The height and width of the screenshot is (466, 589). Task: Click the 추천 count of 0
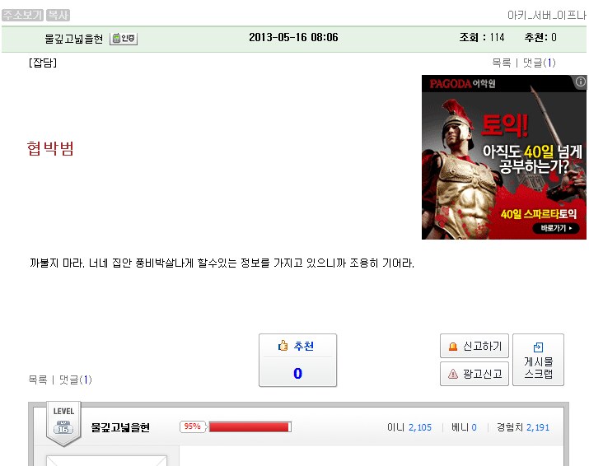[x=297, y=373]
